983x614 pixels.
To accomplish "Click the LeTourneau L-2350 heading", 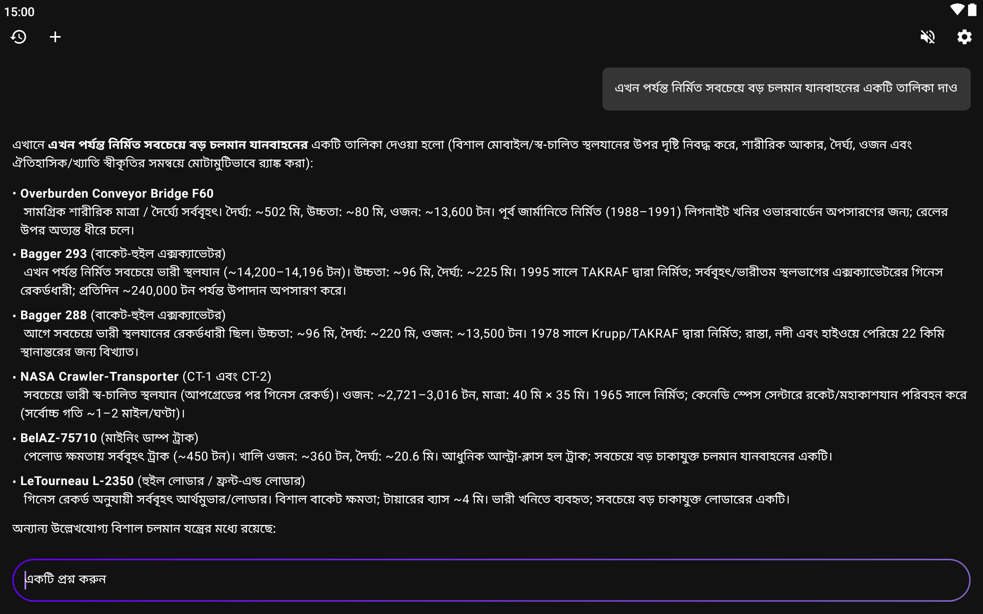I will tap(77, 481).
